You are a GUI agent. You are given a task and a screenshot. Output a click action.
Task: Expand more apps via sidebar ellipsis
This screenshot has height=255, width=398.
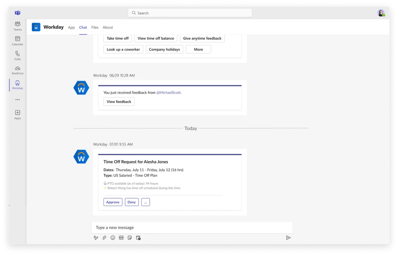coord(18,100)
